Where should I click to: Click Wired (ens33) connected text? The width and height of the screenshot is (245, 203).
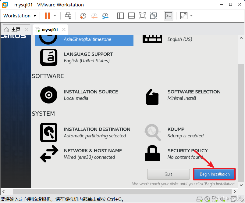pyautogui.click(x=89, y=157)
